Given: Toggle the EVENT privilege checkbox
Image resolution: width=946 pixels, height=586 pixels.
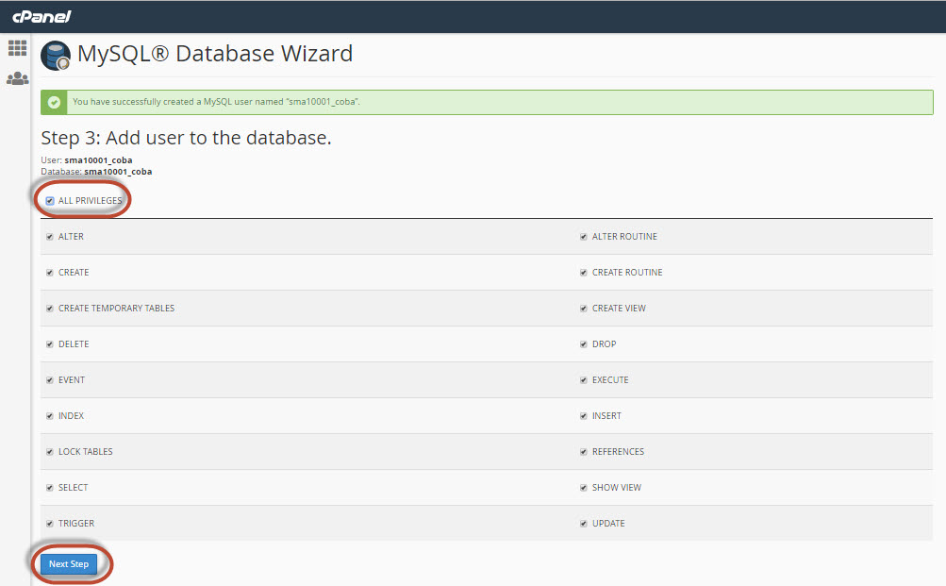Looking at the screenshot, I should [x=50, y=380].
